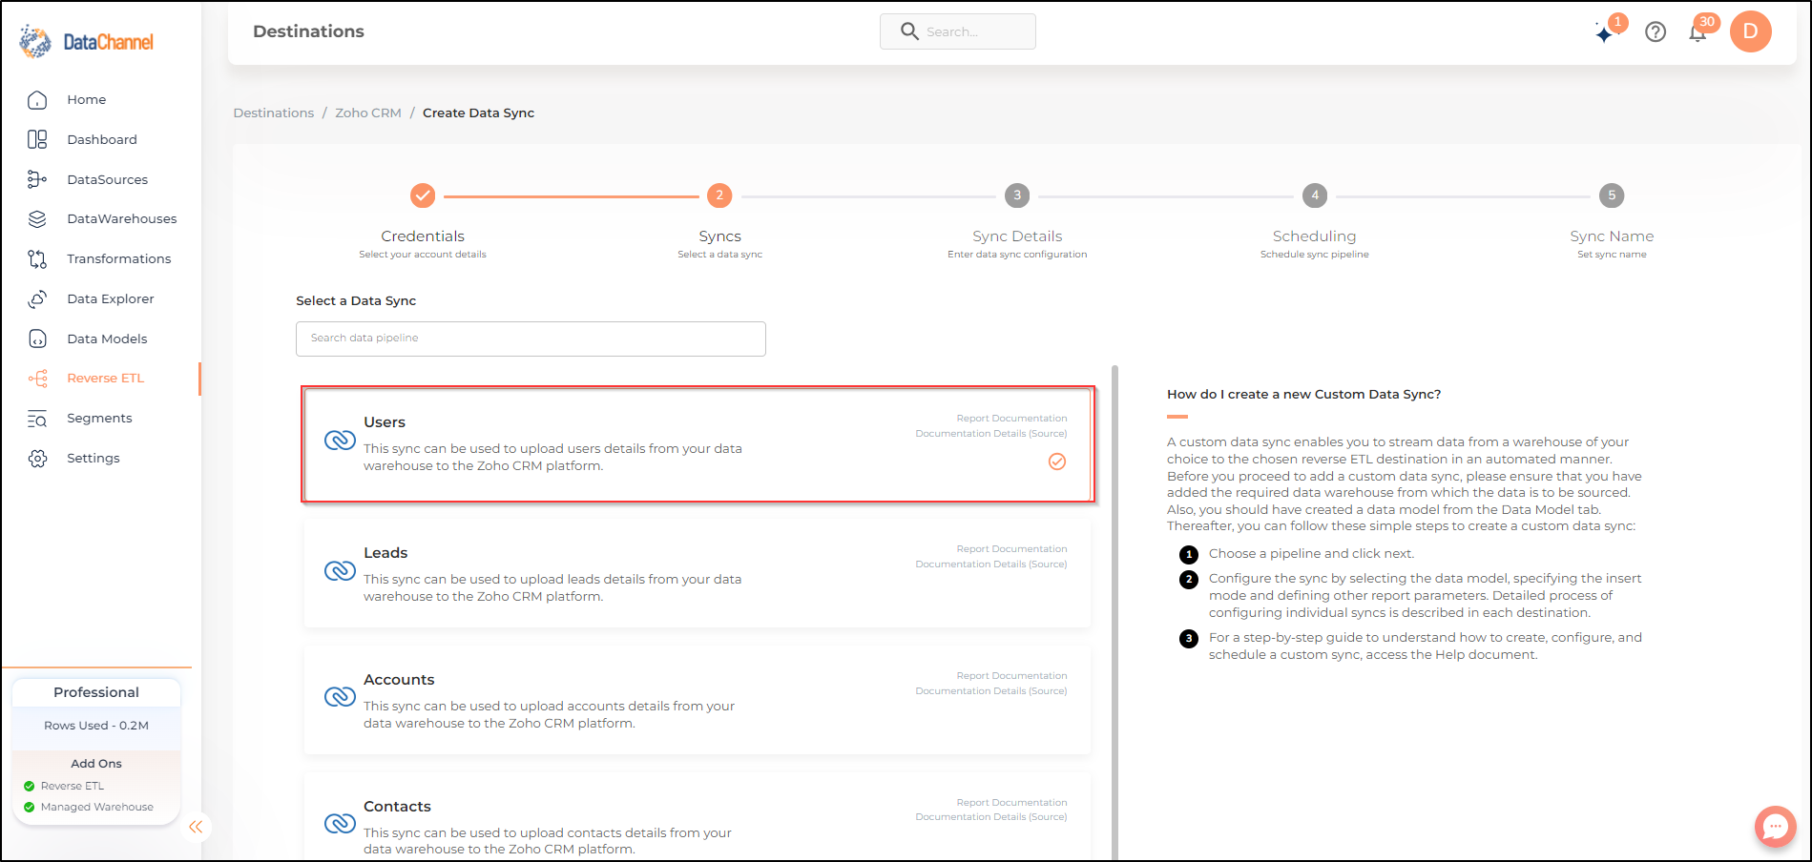Screen dimensions: 1812x862
Task: Open Data Models page
Action: [x=107, y=339]
